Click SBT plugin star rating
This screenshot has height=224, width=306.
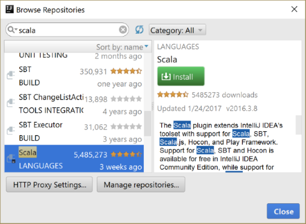[126, 71]
